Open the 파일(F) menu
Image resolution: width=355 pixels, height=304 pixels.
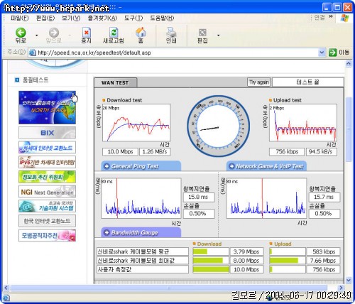(19, 18)
